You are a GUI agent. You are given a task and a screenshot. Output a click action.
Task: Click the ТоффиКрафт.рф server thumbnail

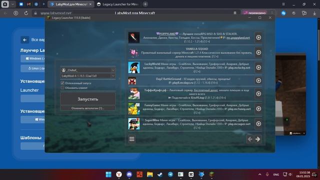pos(134,93)
